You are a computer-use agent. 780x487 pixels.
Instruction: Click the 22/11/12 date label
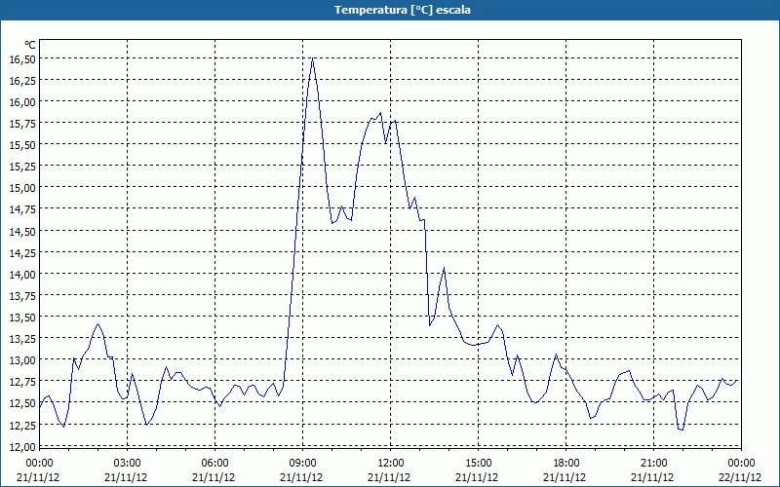[x=740, y=477]
